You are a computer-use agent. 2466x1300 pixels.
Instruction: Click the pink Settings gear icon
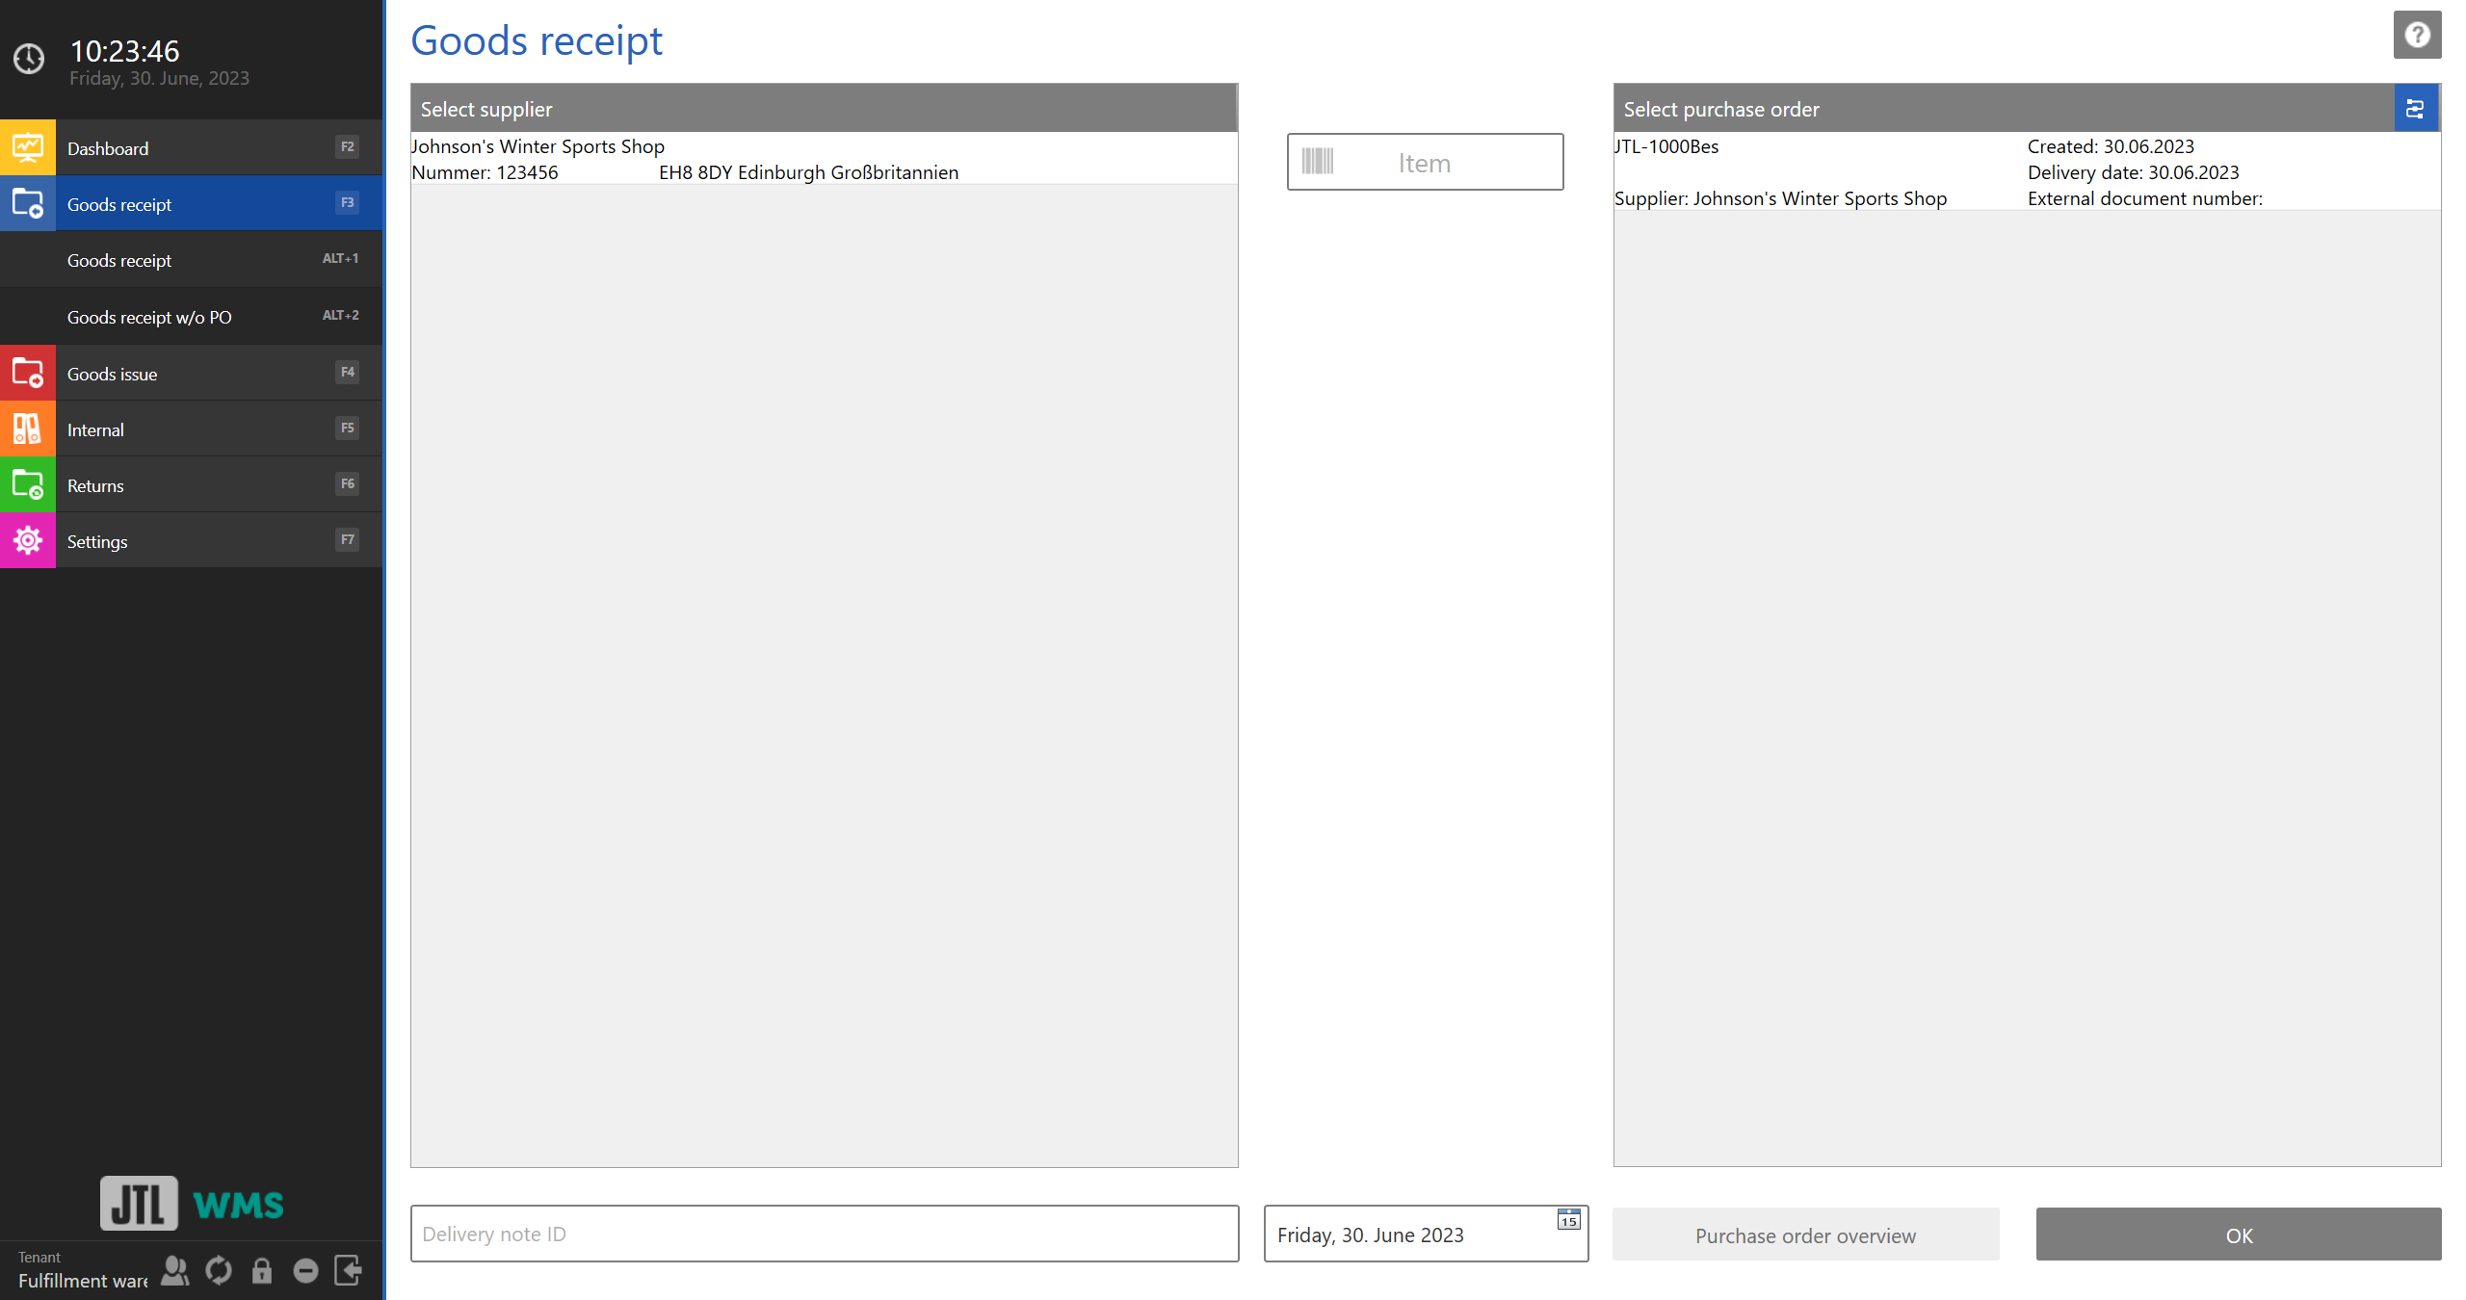click(28, 540)
